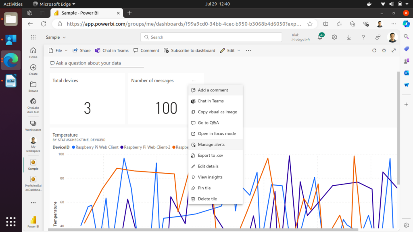Click the Ask a question field
413x232 pixels.
click(97, 63)
